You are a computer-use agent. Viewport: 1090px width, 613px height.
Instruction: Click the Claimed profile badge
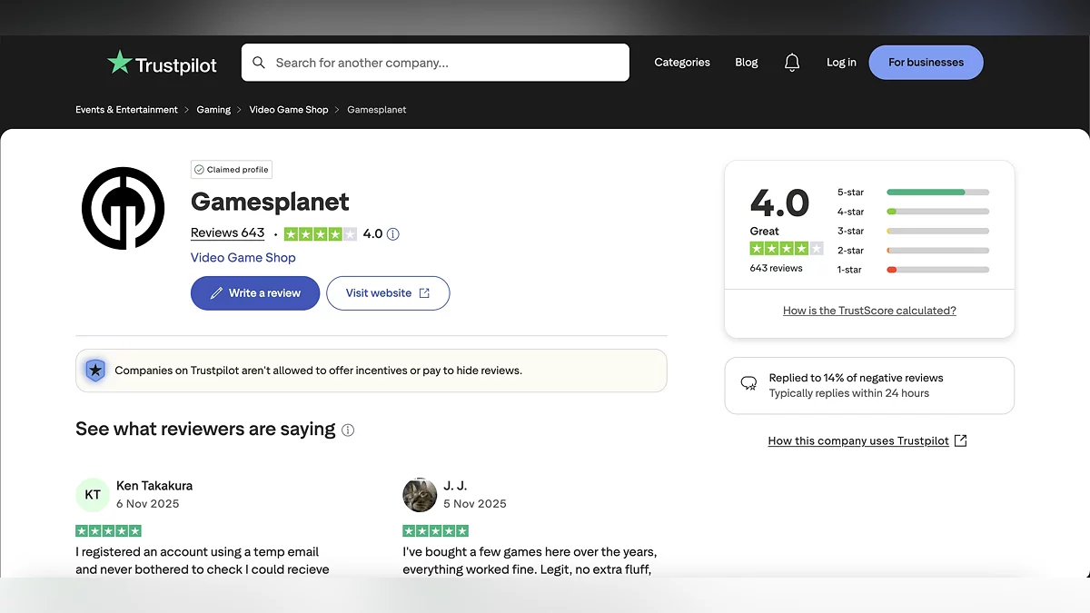pos(232,170)
